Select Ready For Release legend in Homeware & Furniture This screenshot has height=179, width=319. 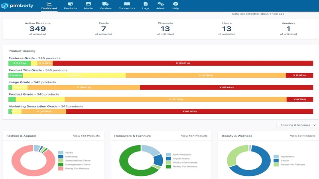pyautogui.click(x=181, y=167)
